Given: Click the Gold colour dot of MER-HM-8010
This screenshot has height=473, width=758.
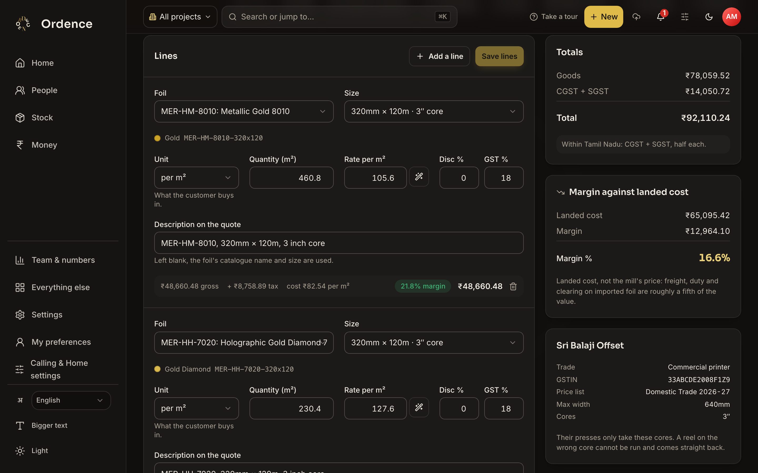Looking at the screenshot, I should [x=157, y=138].
